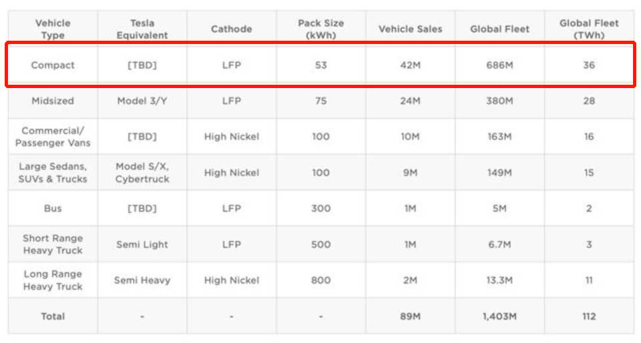
Task: Click the 800 pack size value
Action: pos(320,280)
